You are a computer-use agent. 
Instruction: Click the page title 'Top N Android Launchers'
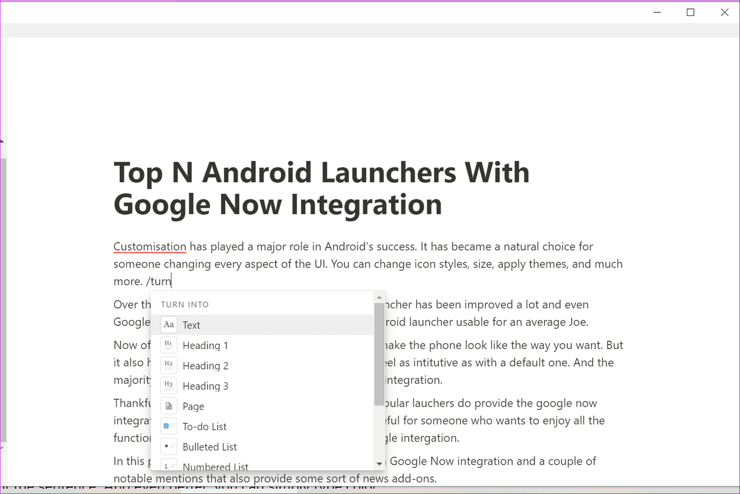click(x=322, y=188)
